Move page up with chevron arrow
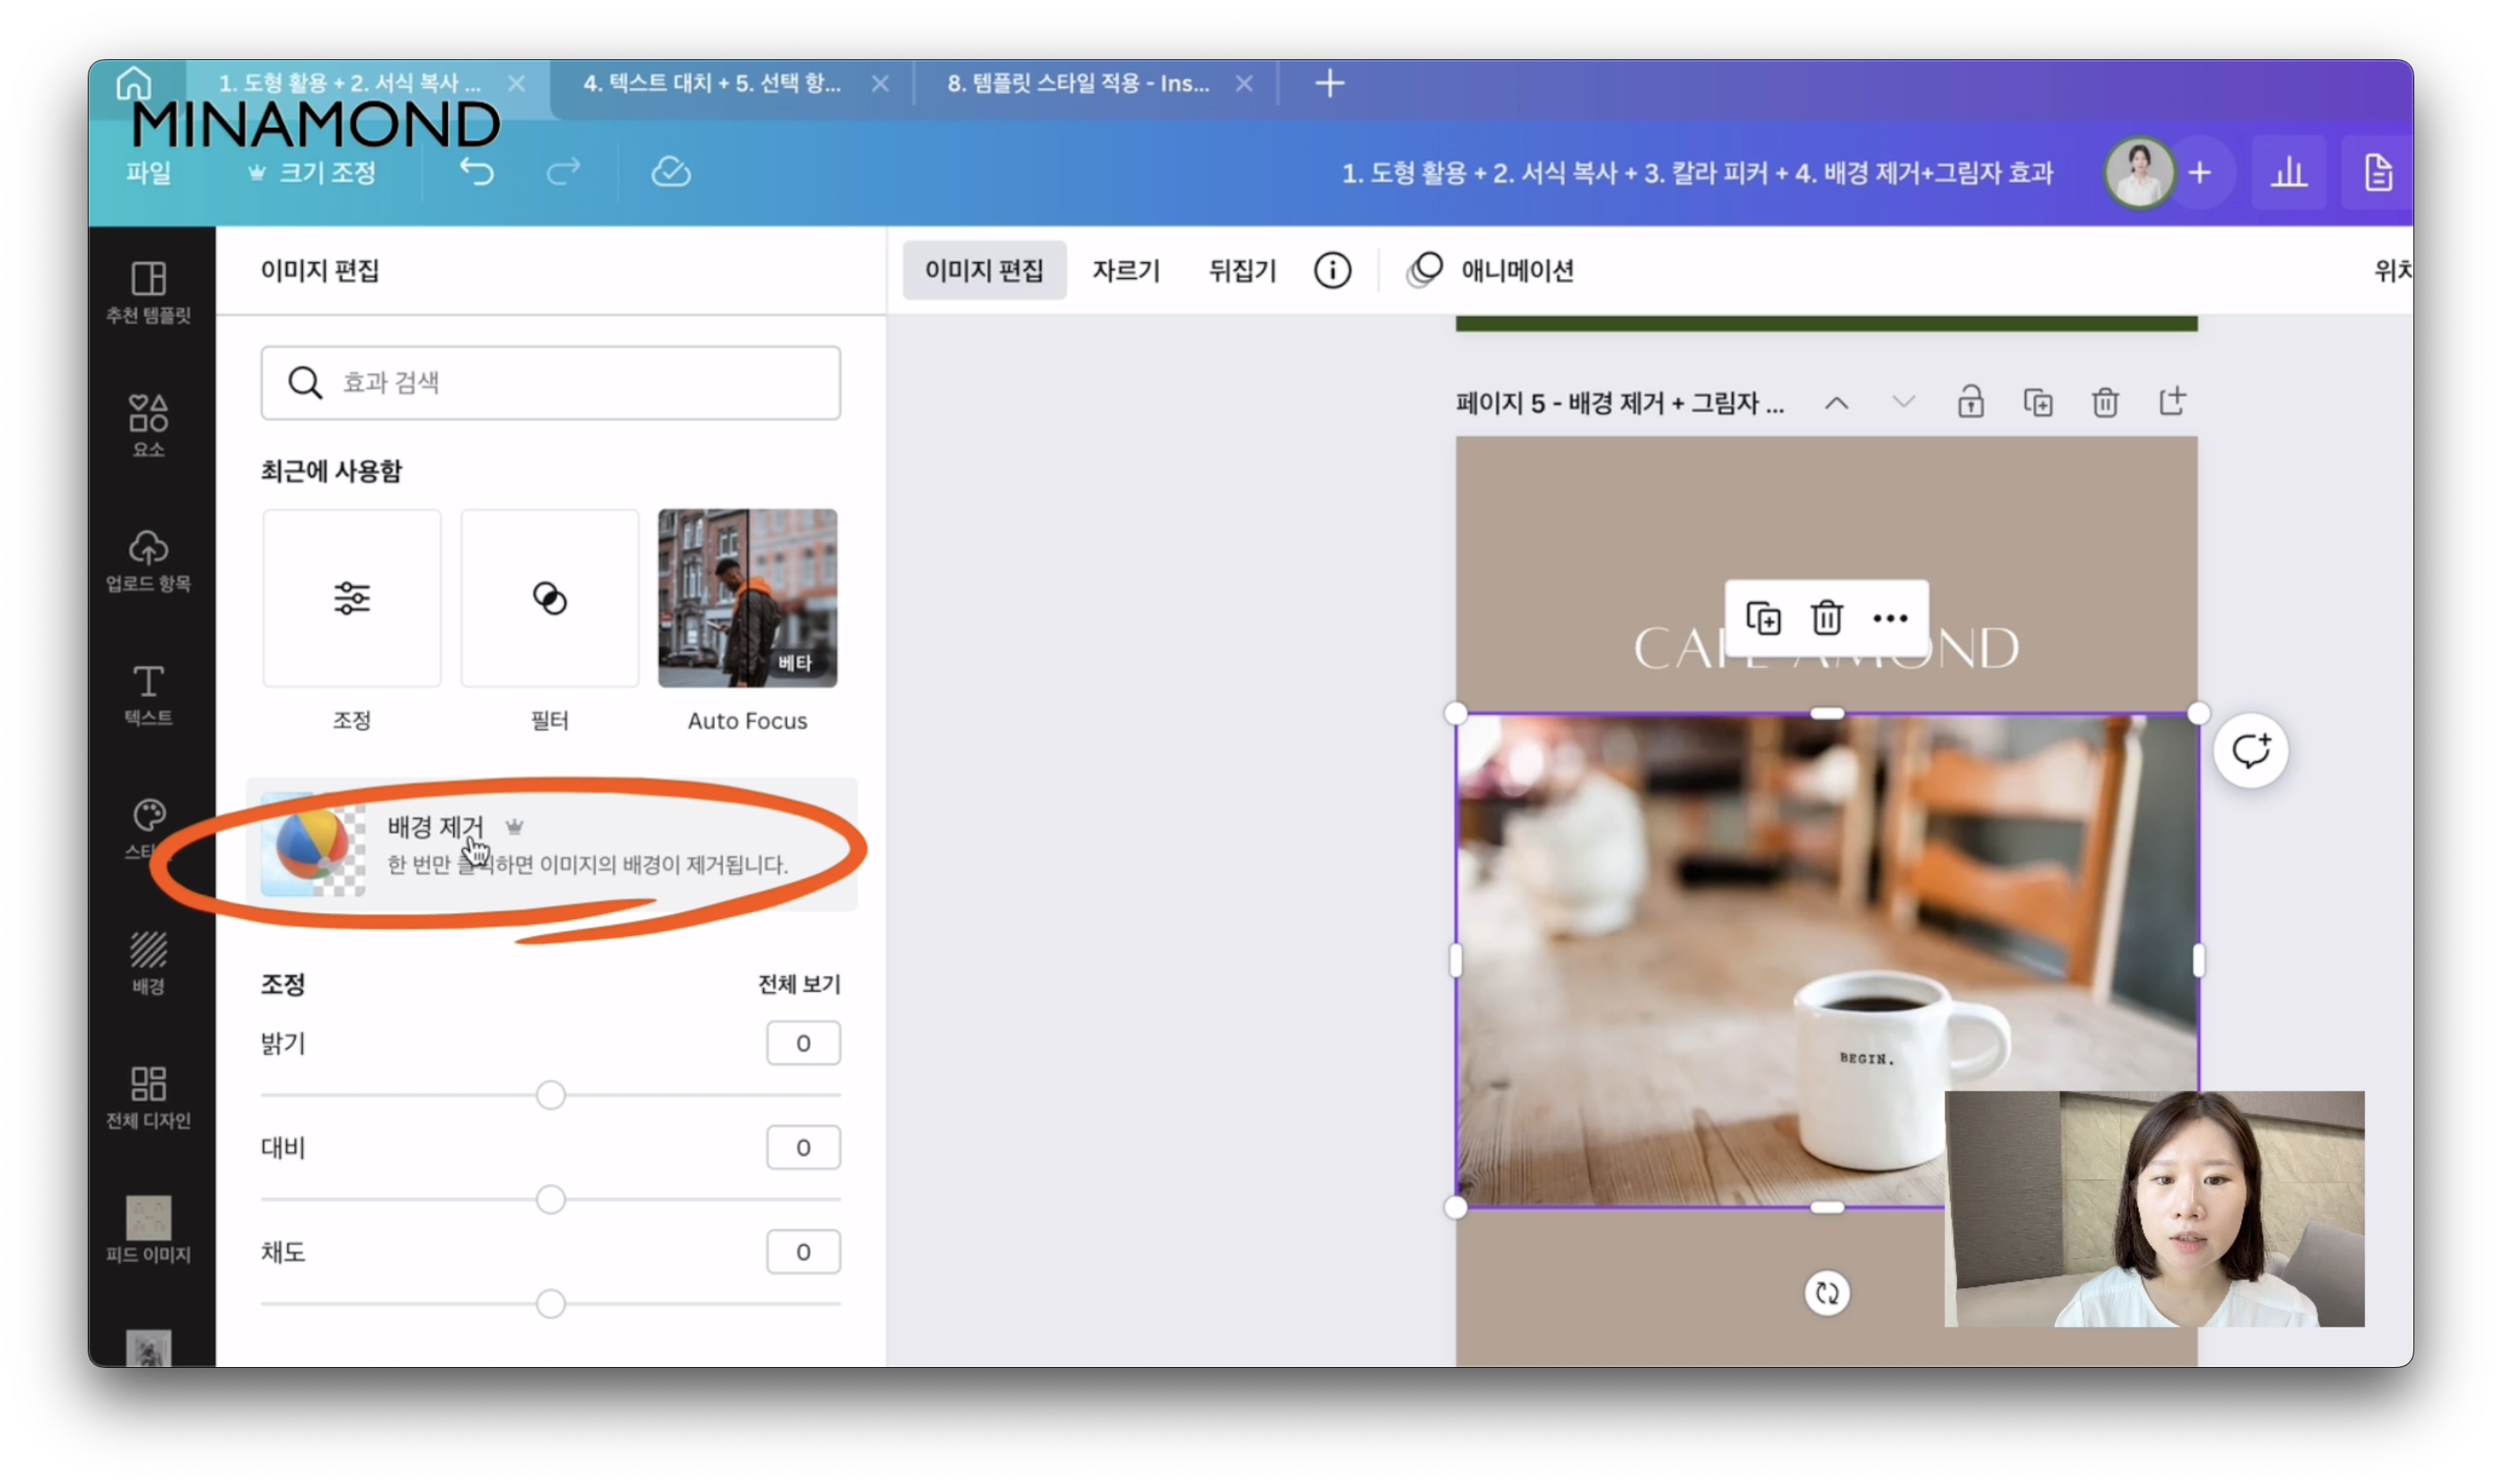Viewport: 2502px width, 1484px height. [x=1835, y=403]
